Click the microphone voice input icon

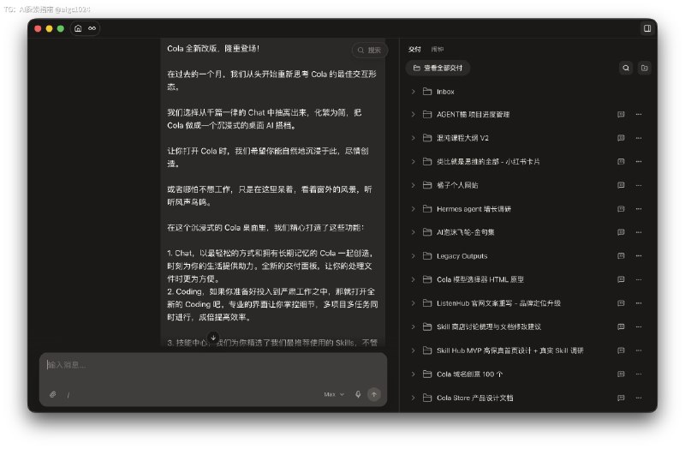pos(358,395)
